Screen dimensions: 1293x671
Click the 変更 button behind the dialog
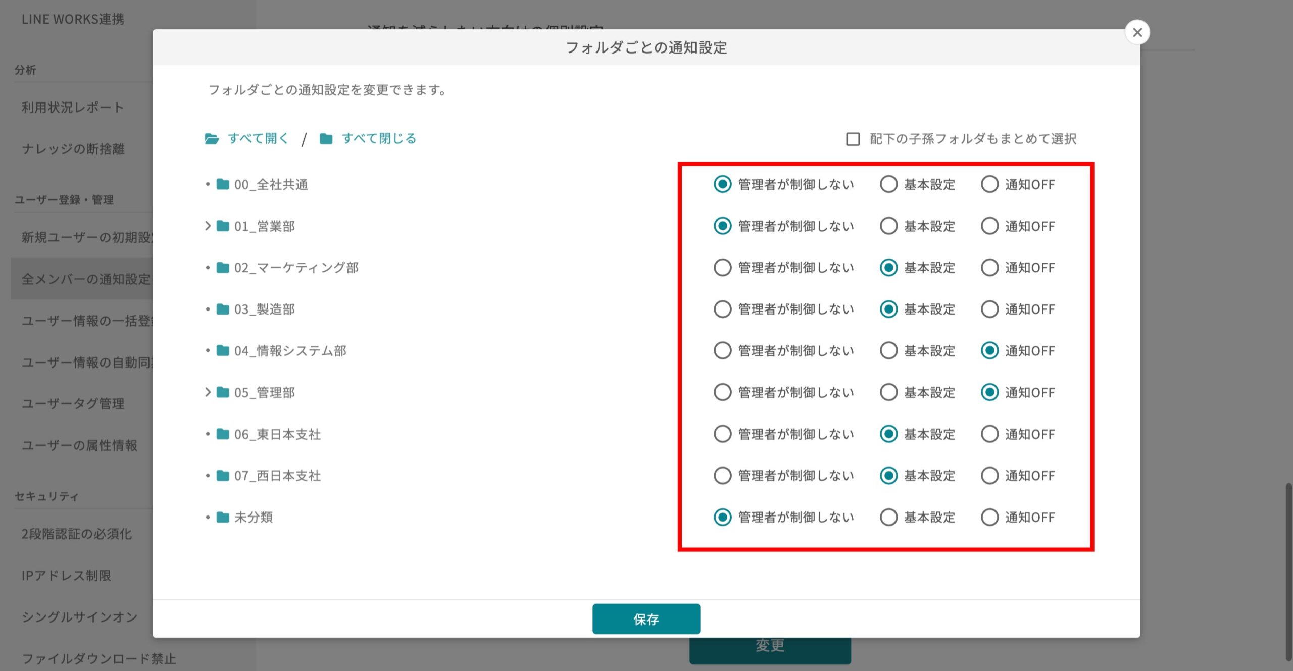[770, 650]
